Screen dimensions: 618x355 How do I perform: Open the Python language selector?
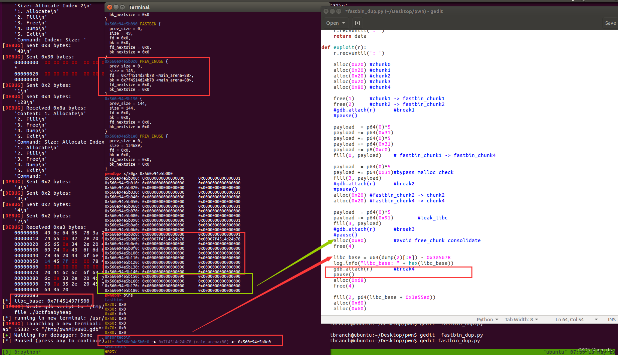487,320
